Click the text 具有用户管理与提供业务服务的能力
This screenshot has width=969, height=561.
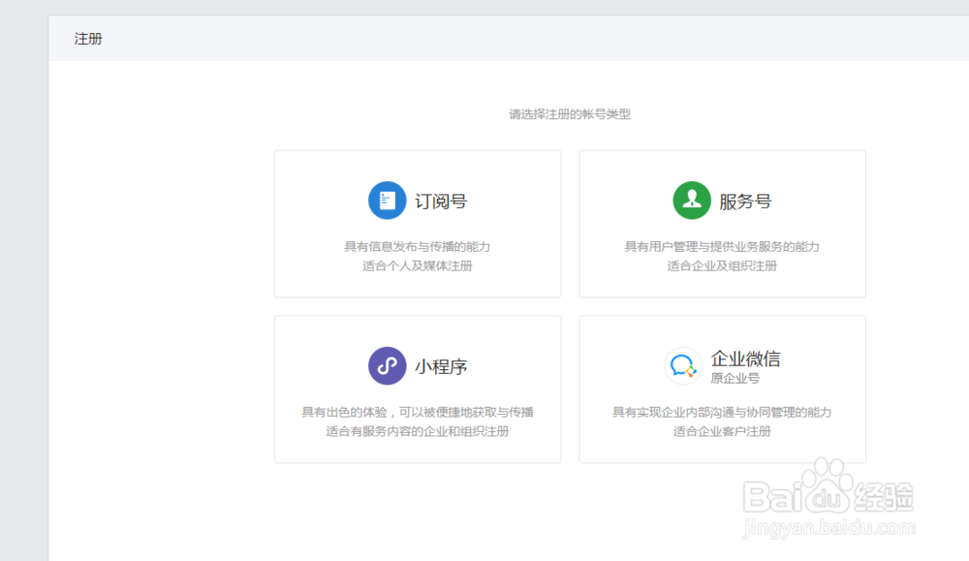pos(722,246)
